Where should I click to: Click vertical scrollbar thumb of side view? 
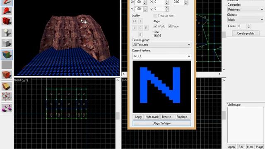pos(224,115)
